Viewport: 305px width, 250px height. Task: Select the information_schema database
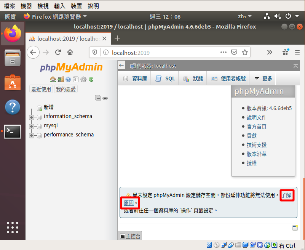(68, 116)
